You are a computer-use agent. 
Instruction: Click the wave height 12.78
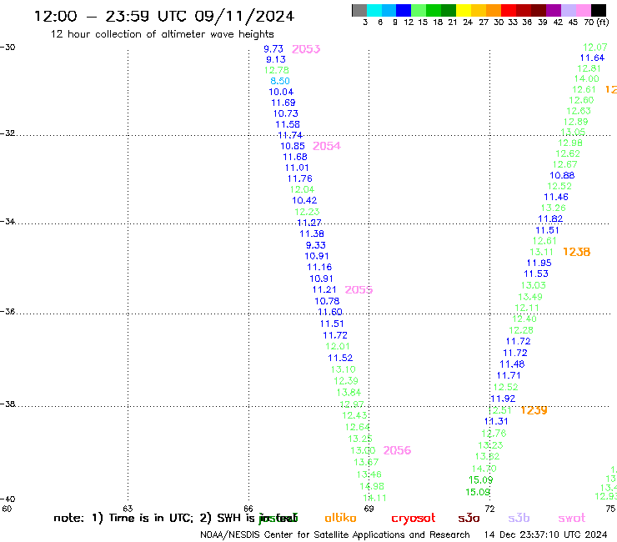click(277, 70)
